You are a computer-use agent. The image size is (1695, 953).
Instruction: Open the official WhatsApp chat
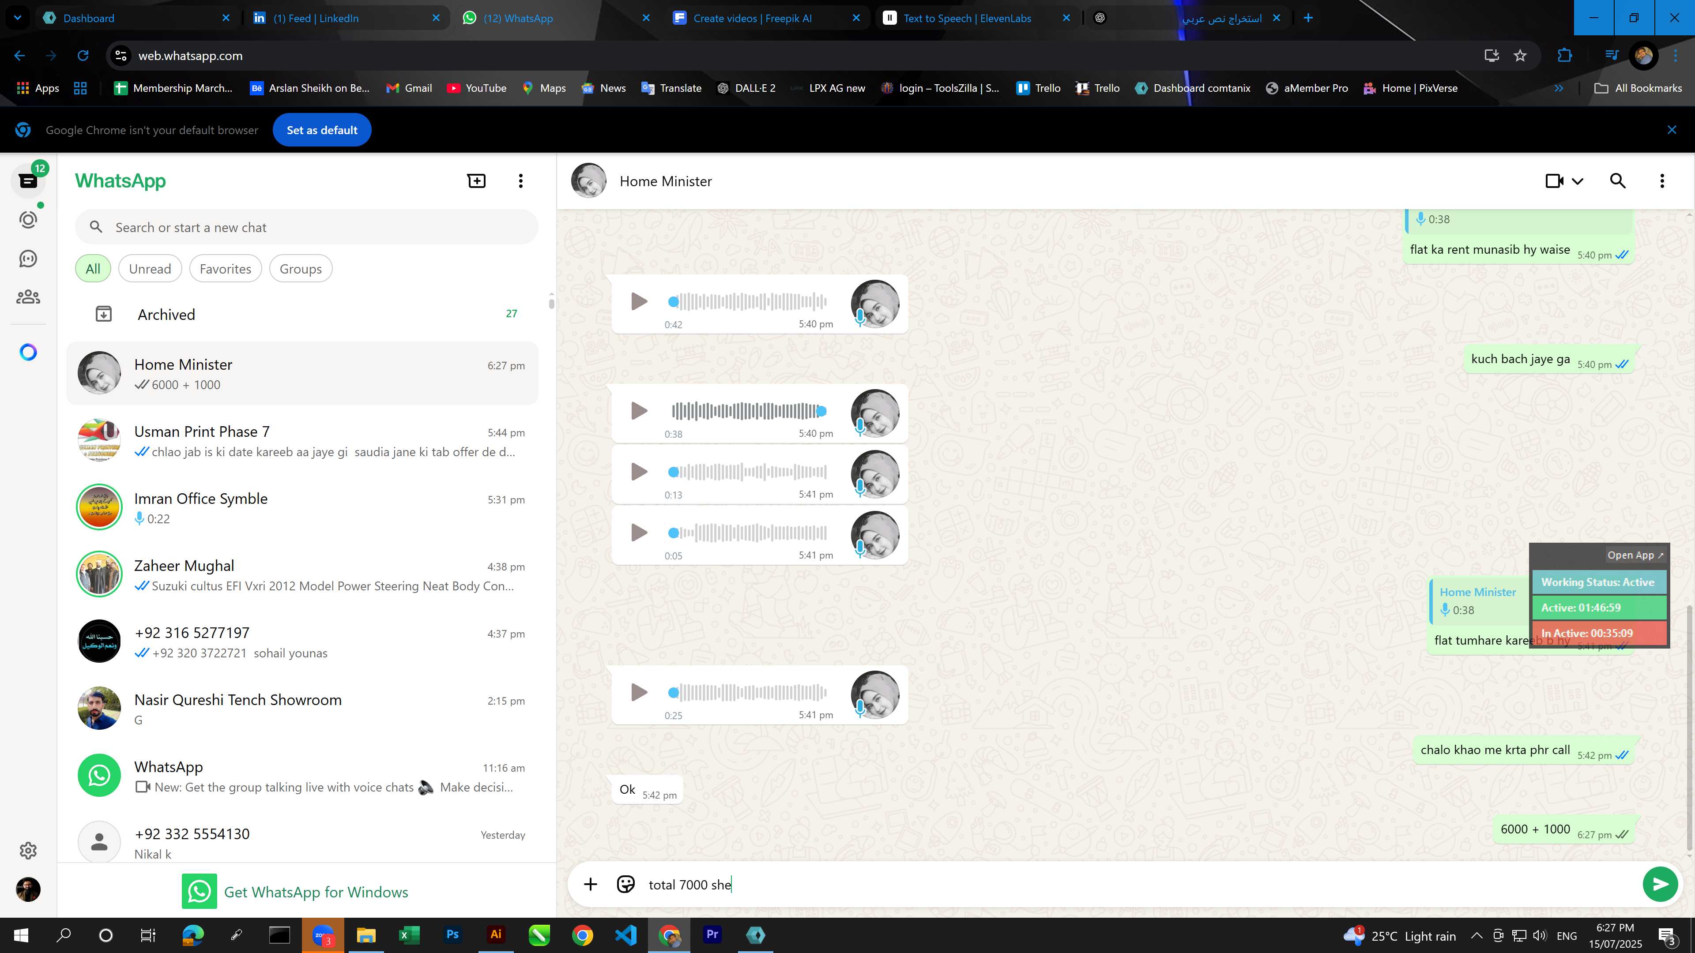[303, 776]
